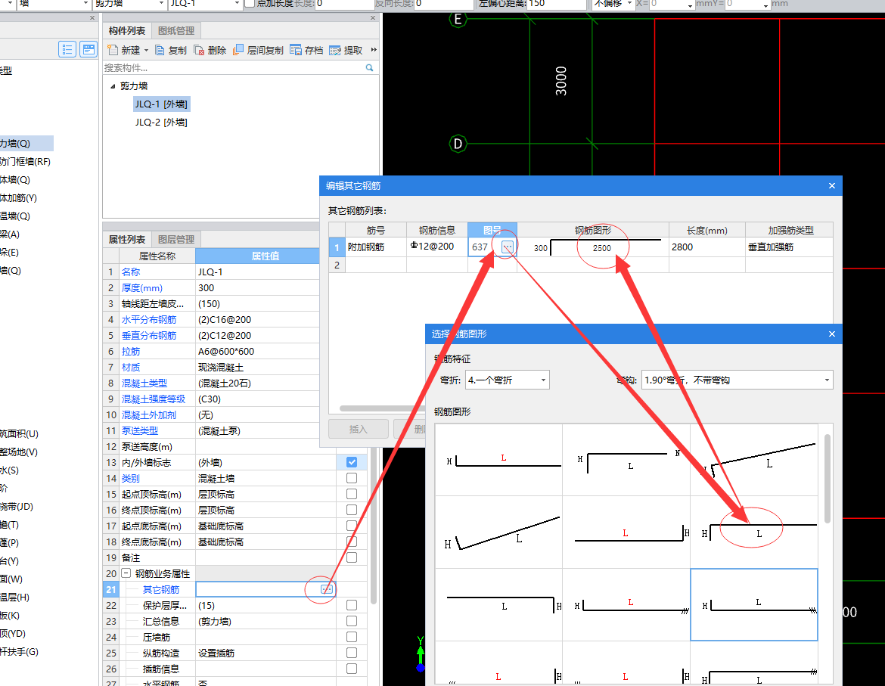
Task: Choose the circled H-L rebar shape
Action: pyautogui.click(x=754, y=532)
